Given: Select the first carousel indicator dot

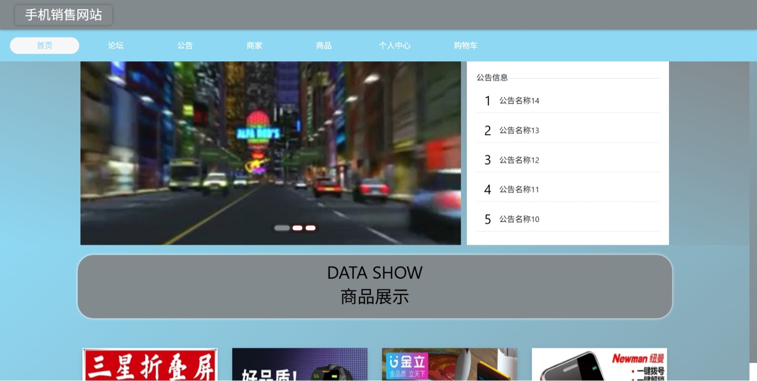Looking at the screenshot, I should (282, 228).
